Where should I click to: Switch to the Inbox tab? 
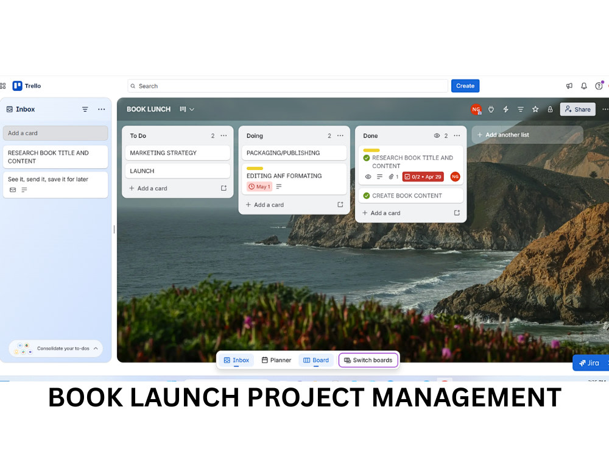click(x=236, y=360)
